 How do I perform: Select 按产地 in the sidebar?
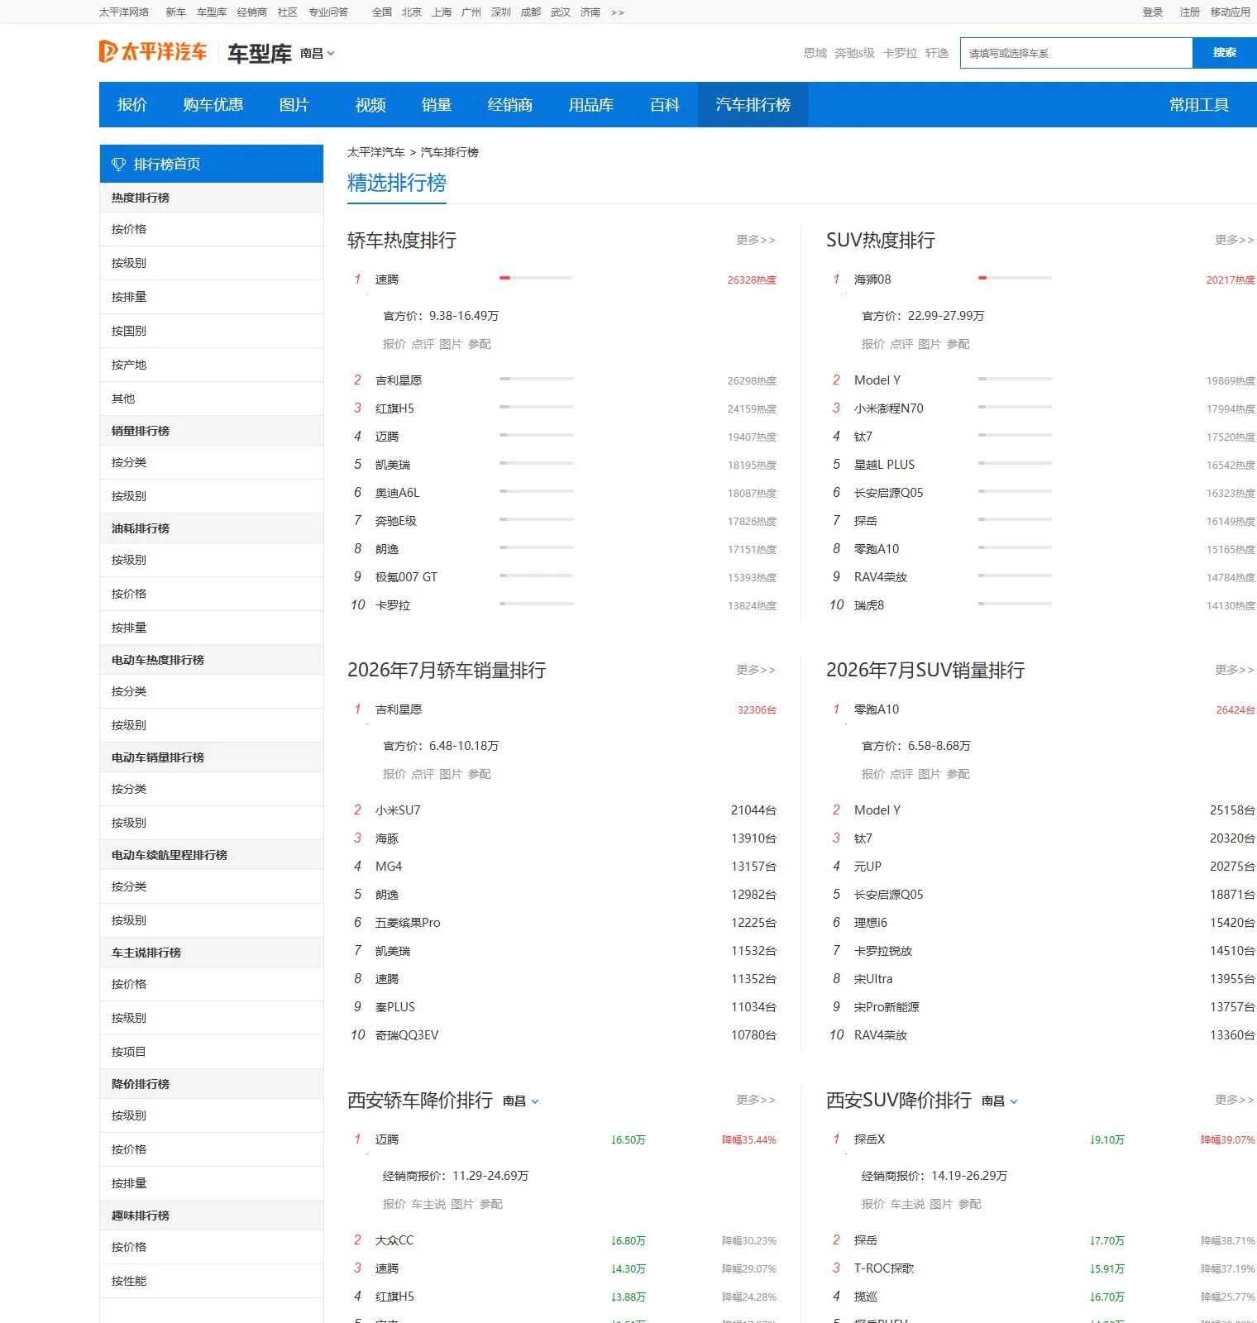pyautogui.click(x=129, y=365)
